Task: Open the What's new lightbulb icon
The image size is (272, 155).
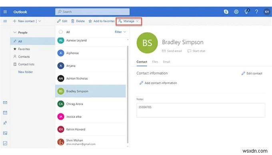Action: pyautogui.click(x=246, y=12)
